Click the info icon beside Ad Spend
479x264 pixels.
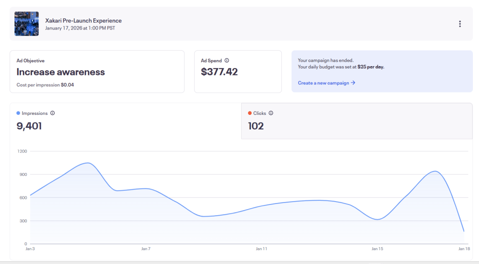pyautogui.click(x=227, y=60)
